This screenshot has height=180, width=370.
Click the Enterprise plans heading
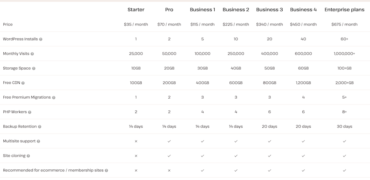[x=344, y=10]
